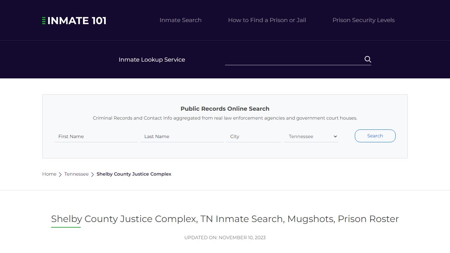Click the breadcrumb arrow after Tennessee

[92, 174]
